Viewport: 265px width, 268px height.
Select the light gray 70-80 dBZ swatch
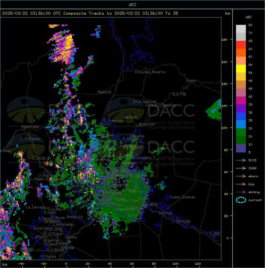pyautogui.click(x=241, y=29)
